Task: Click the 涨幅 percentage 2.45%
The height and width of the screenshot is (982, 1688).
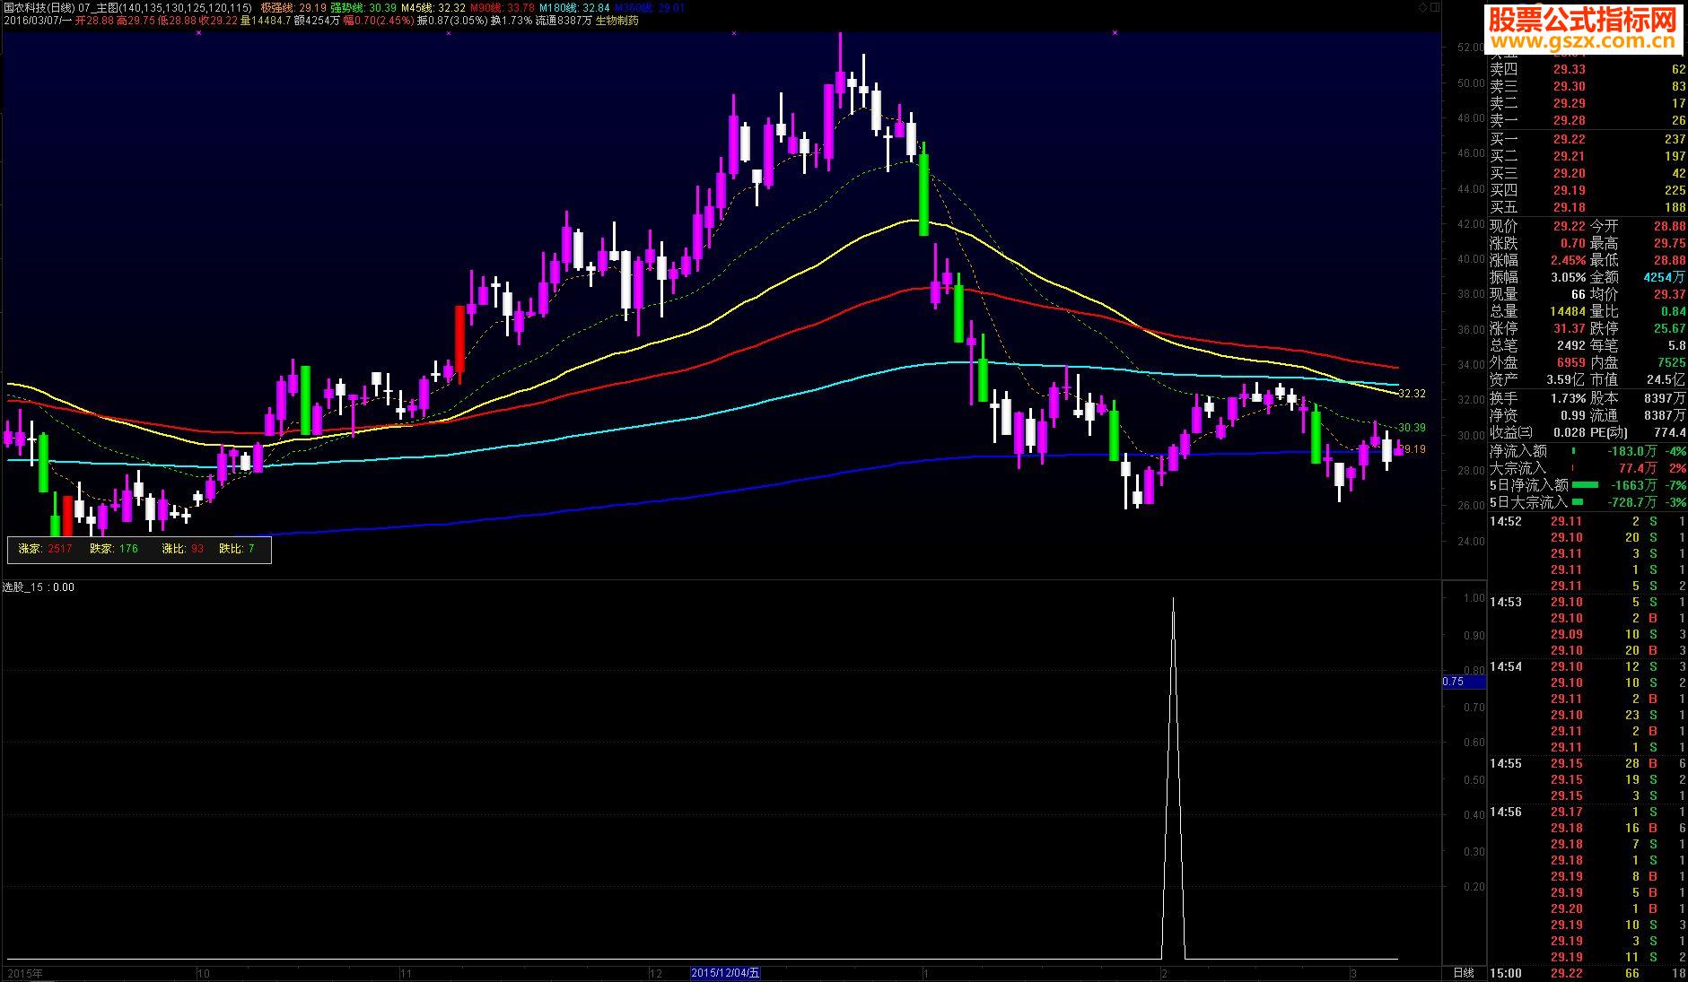Action: pos(1569,260)
